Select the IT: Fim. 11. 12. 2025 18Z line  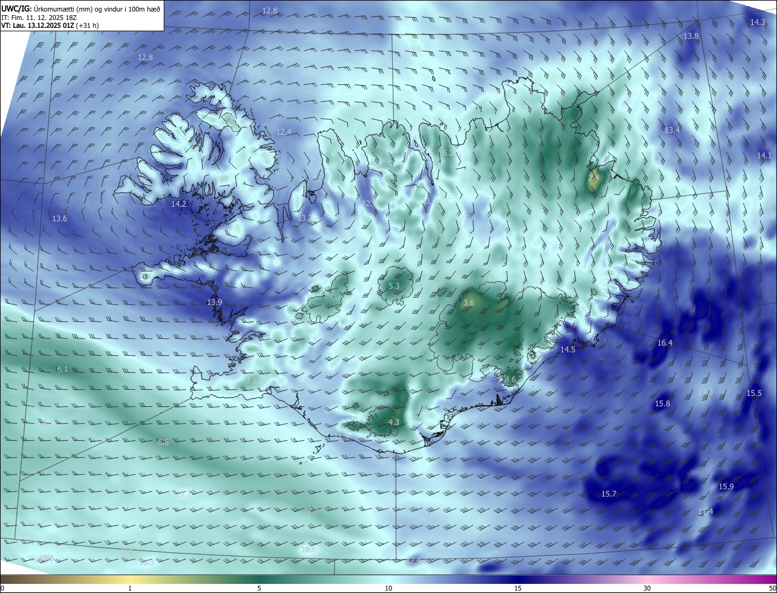coord(39,18)
